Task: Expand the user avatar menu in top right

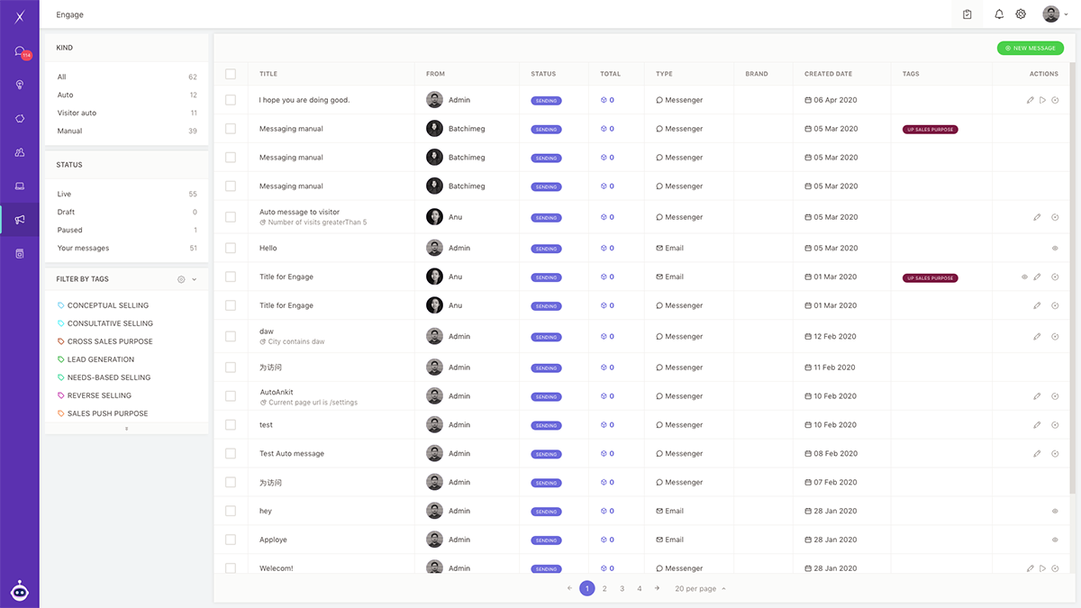Action: (1055, 14)
